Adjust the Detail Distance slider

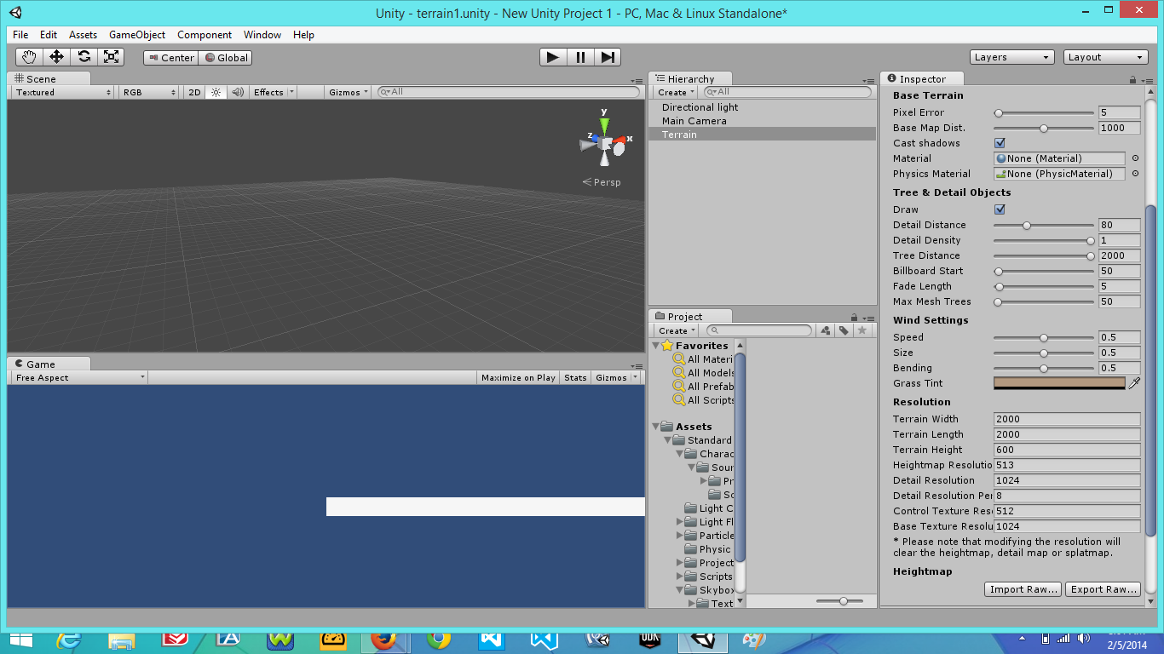[1044, 225]
